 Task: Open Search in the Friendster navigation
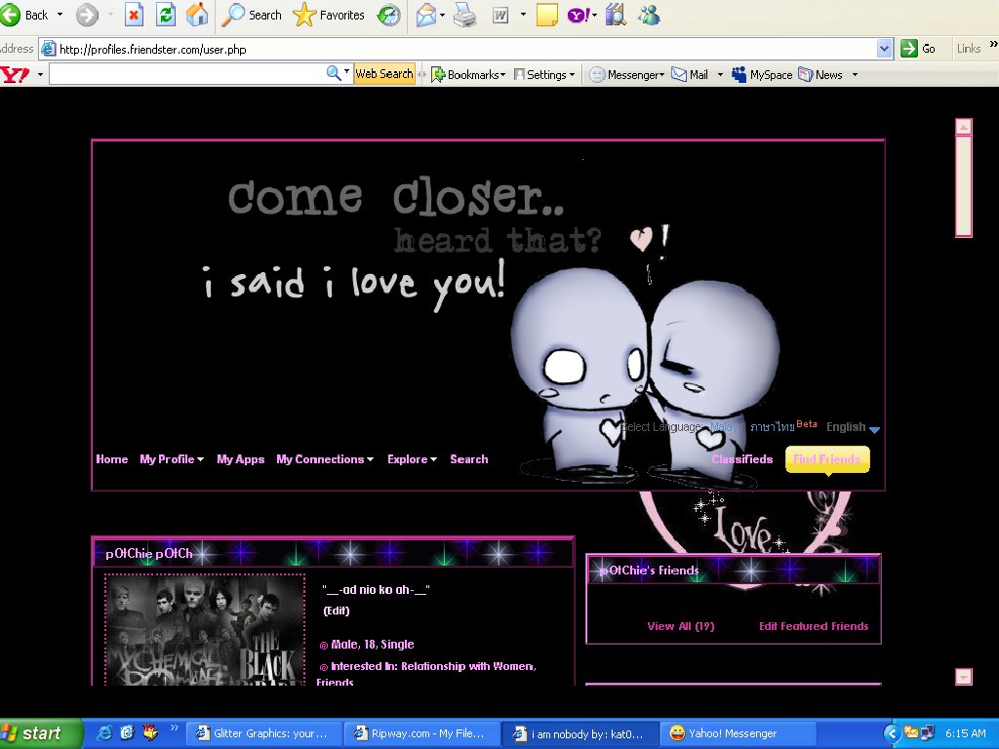point(469,459)
